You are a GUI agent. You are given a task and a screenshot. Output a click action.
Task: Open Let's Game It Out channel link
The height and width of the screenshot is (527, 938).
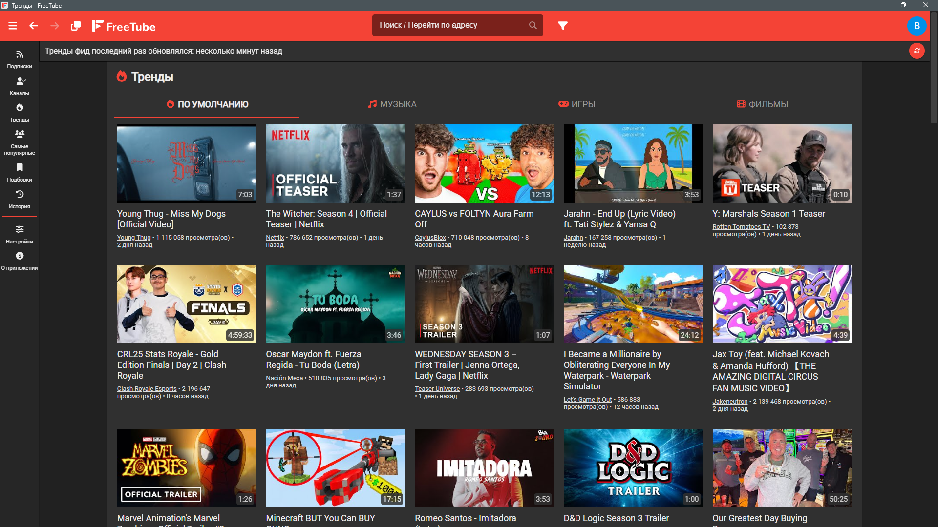[588, 400]
